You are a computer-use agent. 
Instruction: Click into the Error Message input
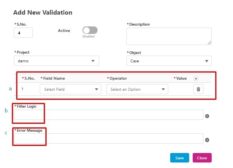(x=109, y=138)
